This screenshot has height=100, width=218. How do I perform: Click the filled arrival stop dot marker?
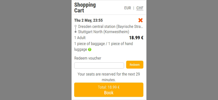pos(76,32)
